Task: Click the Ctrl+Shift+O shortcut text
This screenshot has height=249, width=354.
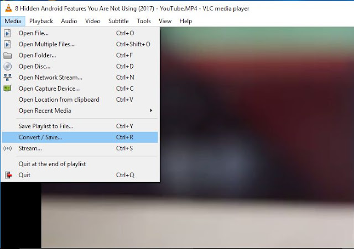Action: [133, 44]
